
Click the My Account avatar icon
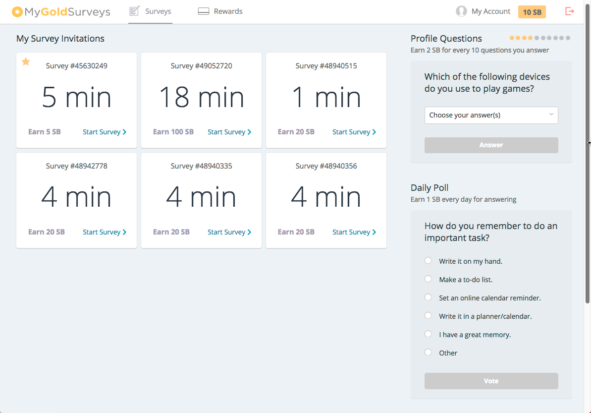click(461, 11)
